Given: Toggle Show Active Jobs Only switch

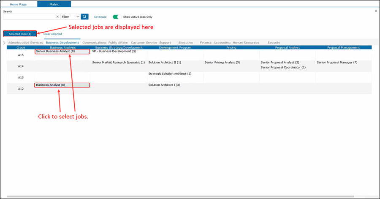Looking at the screenshot, I should [117, 17].
